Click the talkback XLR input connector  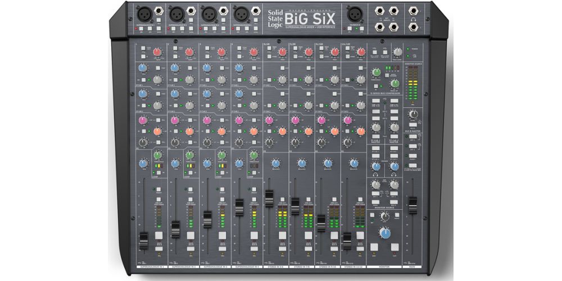(x=354, y=15)
